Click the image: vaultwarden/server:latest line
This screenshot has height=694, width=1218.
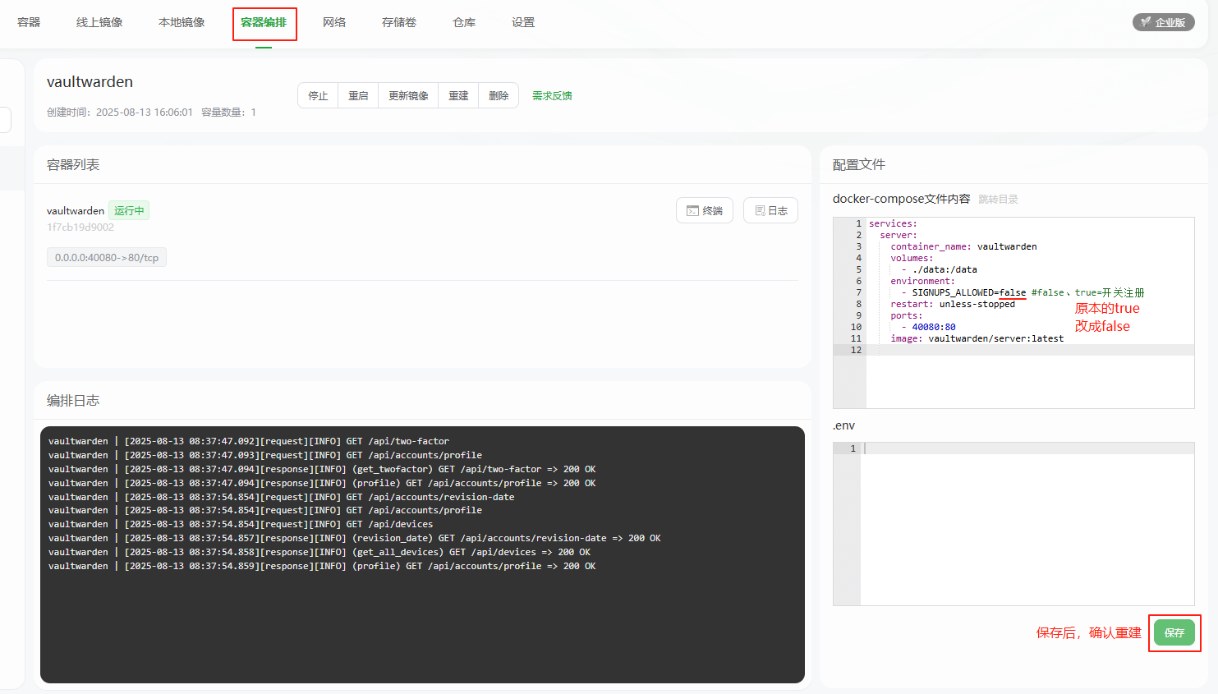tap(977, 338)
